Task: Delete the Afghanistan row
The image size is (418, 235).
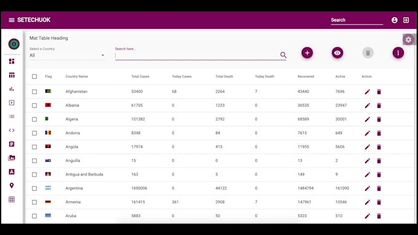Action: click(x=379, y=92)
